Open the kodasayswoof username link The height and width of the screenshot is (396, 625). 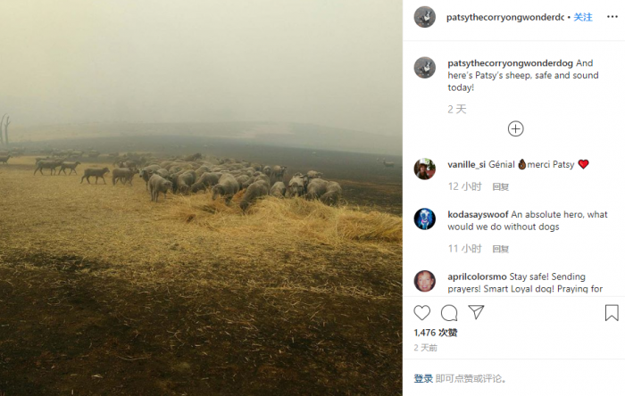tap(478, 215)
